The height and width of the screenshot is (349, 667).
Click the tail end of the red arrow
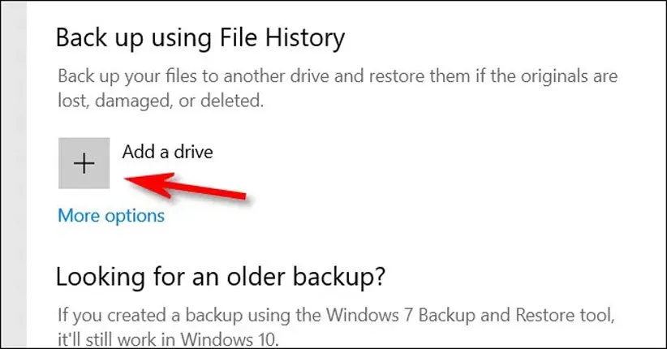coord(240,193)
